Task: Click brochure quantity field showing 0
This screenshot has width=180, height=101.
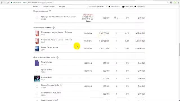Action: pos(115,18)
